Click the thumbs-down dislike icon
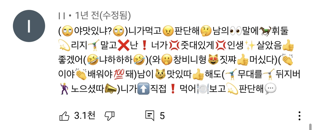Viewport: 314px width, 130px height. tap(110, 116)
